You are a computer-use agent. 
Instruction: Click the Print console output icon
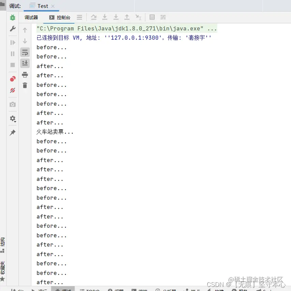(25, 75)
